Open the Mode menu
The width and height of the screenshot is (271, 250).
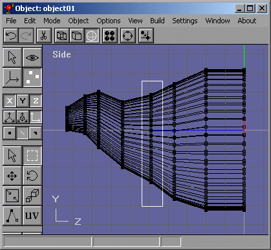coord(52,21)
